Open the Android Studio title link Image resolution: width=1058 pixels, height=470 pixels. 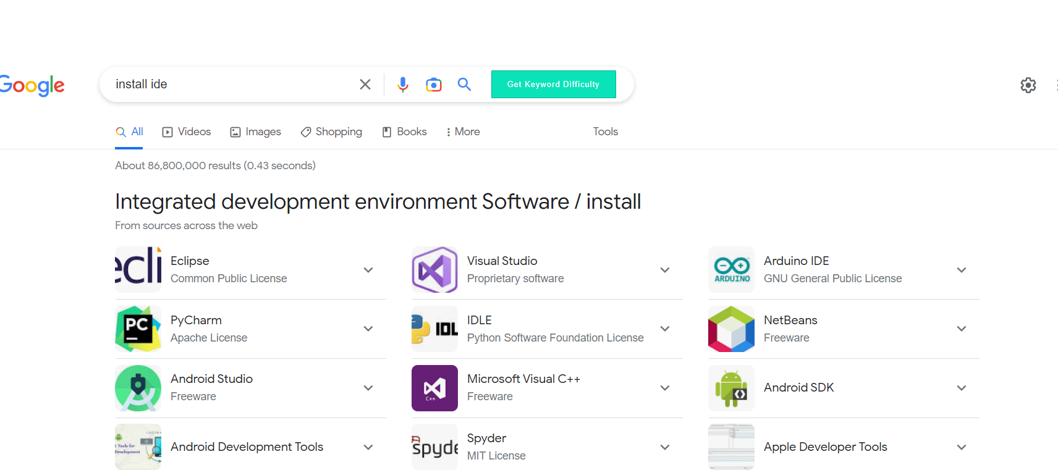(211, 379)
